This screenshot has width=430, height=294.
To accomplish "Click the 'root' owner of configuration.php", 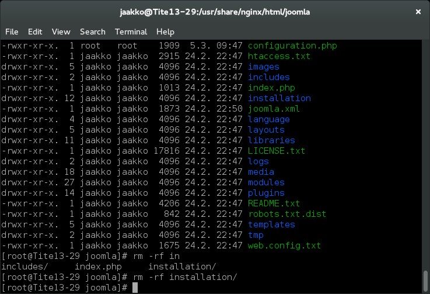I will [90, 46].
